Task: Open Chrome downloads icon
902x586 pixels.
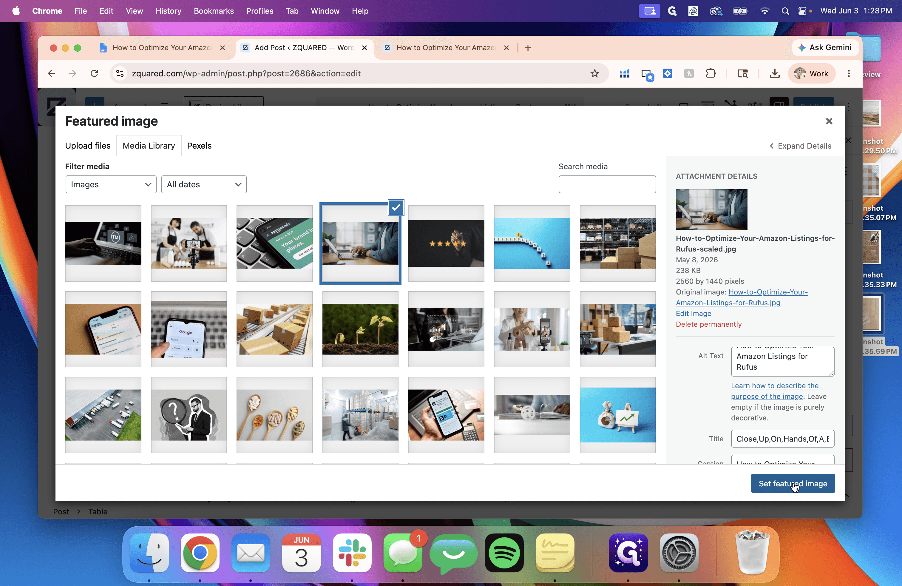Action: 775,73
